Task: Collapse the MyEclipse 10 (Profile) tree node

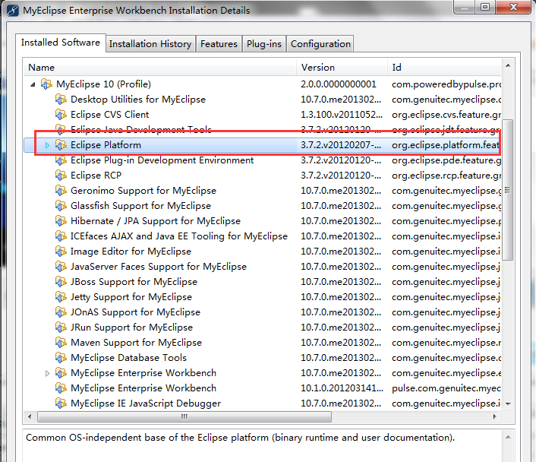Action: coord(33,84)
